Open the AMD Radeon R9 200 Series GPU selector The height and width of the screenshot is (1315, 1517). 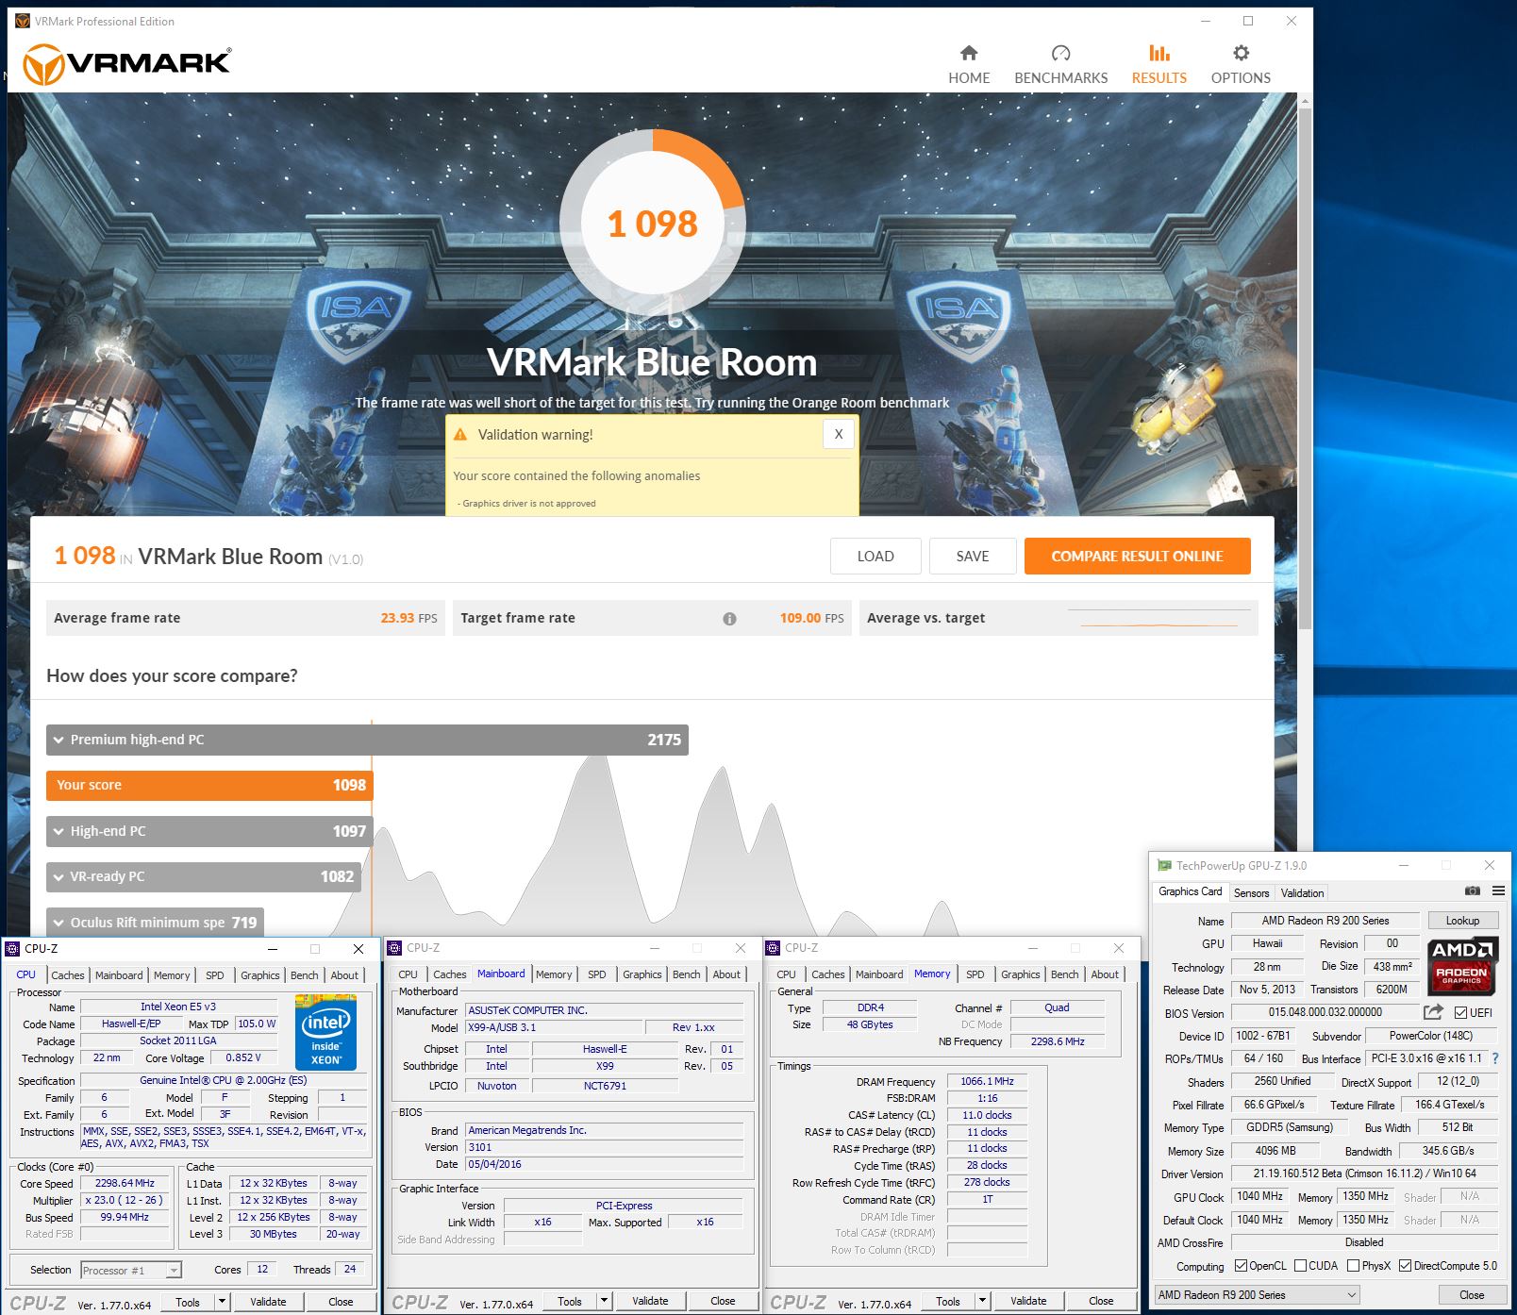point(1258,1294)
